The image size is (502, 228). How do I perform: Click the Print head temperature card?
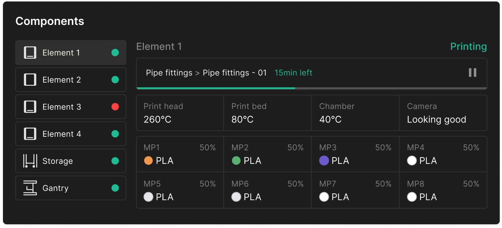(x=180, y=113)
